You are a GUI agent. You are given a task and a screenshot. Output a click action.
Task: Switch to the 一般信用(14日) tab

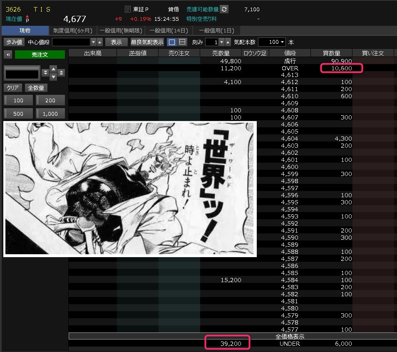169,30
